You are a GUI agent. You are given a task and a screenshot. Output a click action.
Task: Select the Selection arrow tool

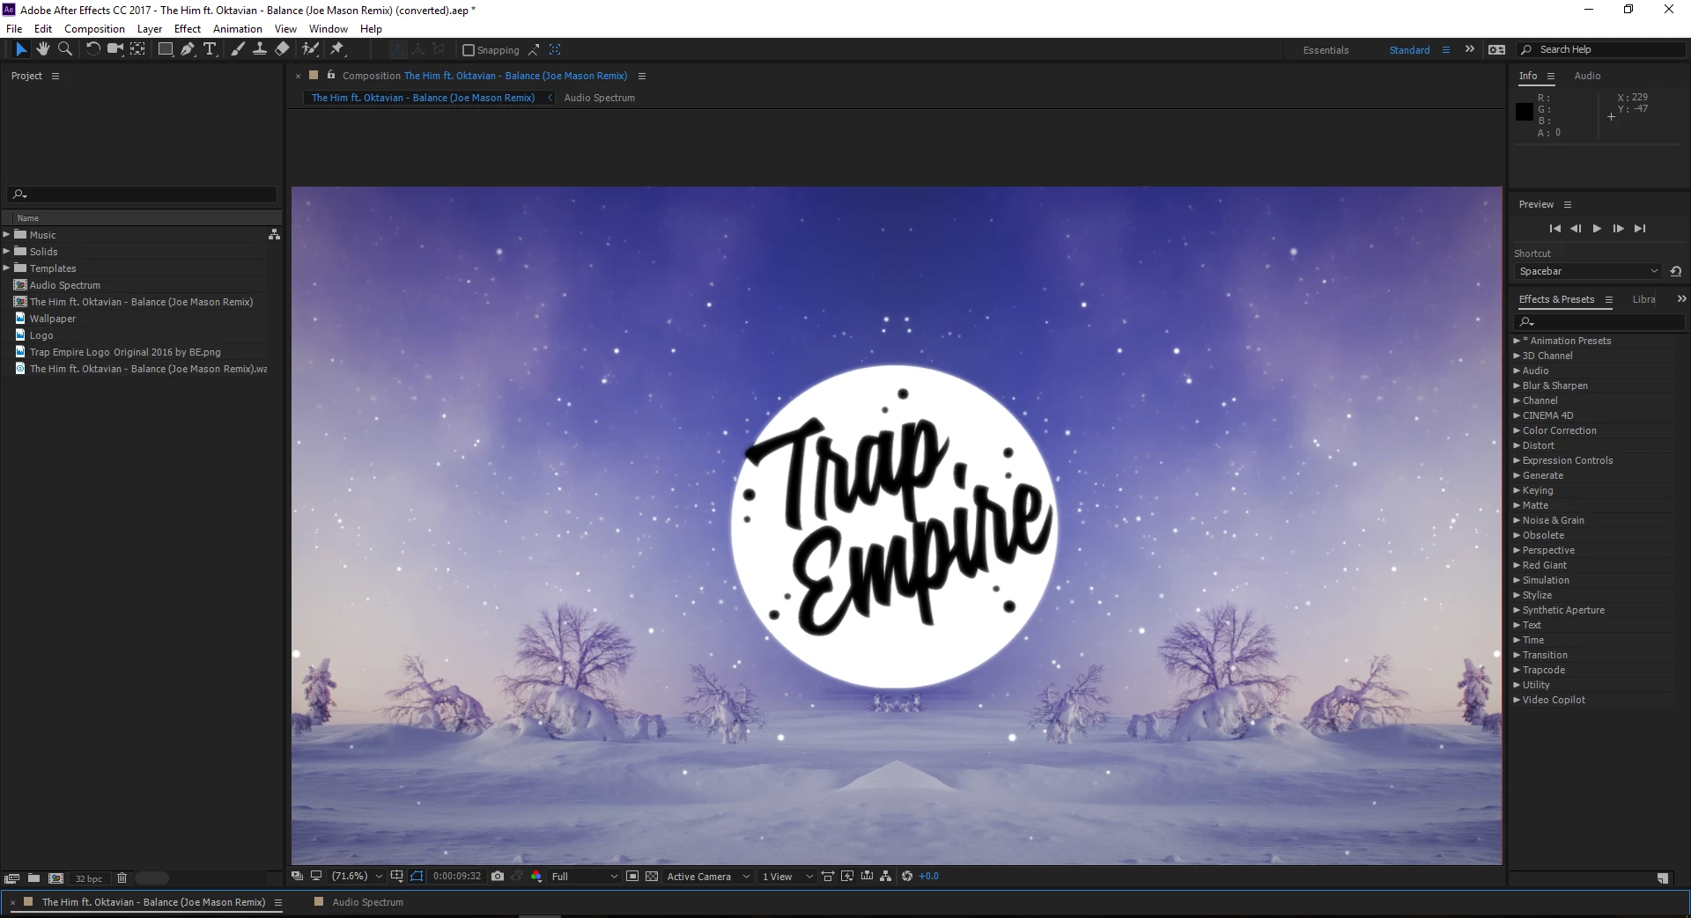tap(21, 49)
